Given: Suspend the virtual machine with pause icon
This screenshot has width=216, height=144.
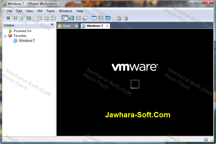Looking at the screenshot, I should [x=15, y=18].
